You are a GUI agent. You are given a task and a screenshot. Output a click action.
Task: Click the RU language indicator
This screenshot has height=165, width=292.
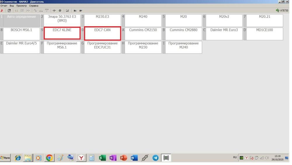tap(235, 157)
